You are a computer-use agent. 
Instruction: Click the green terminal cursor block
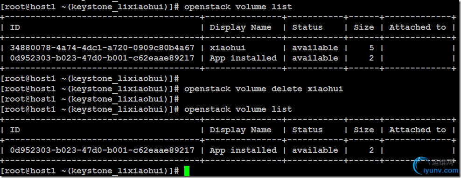[187, 171]
